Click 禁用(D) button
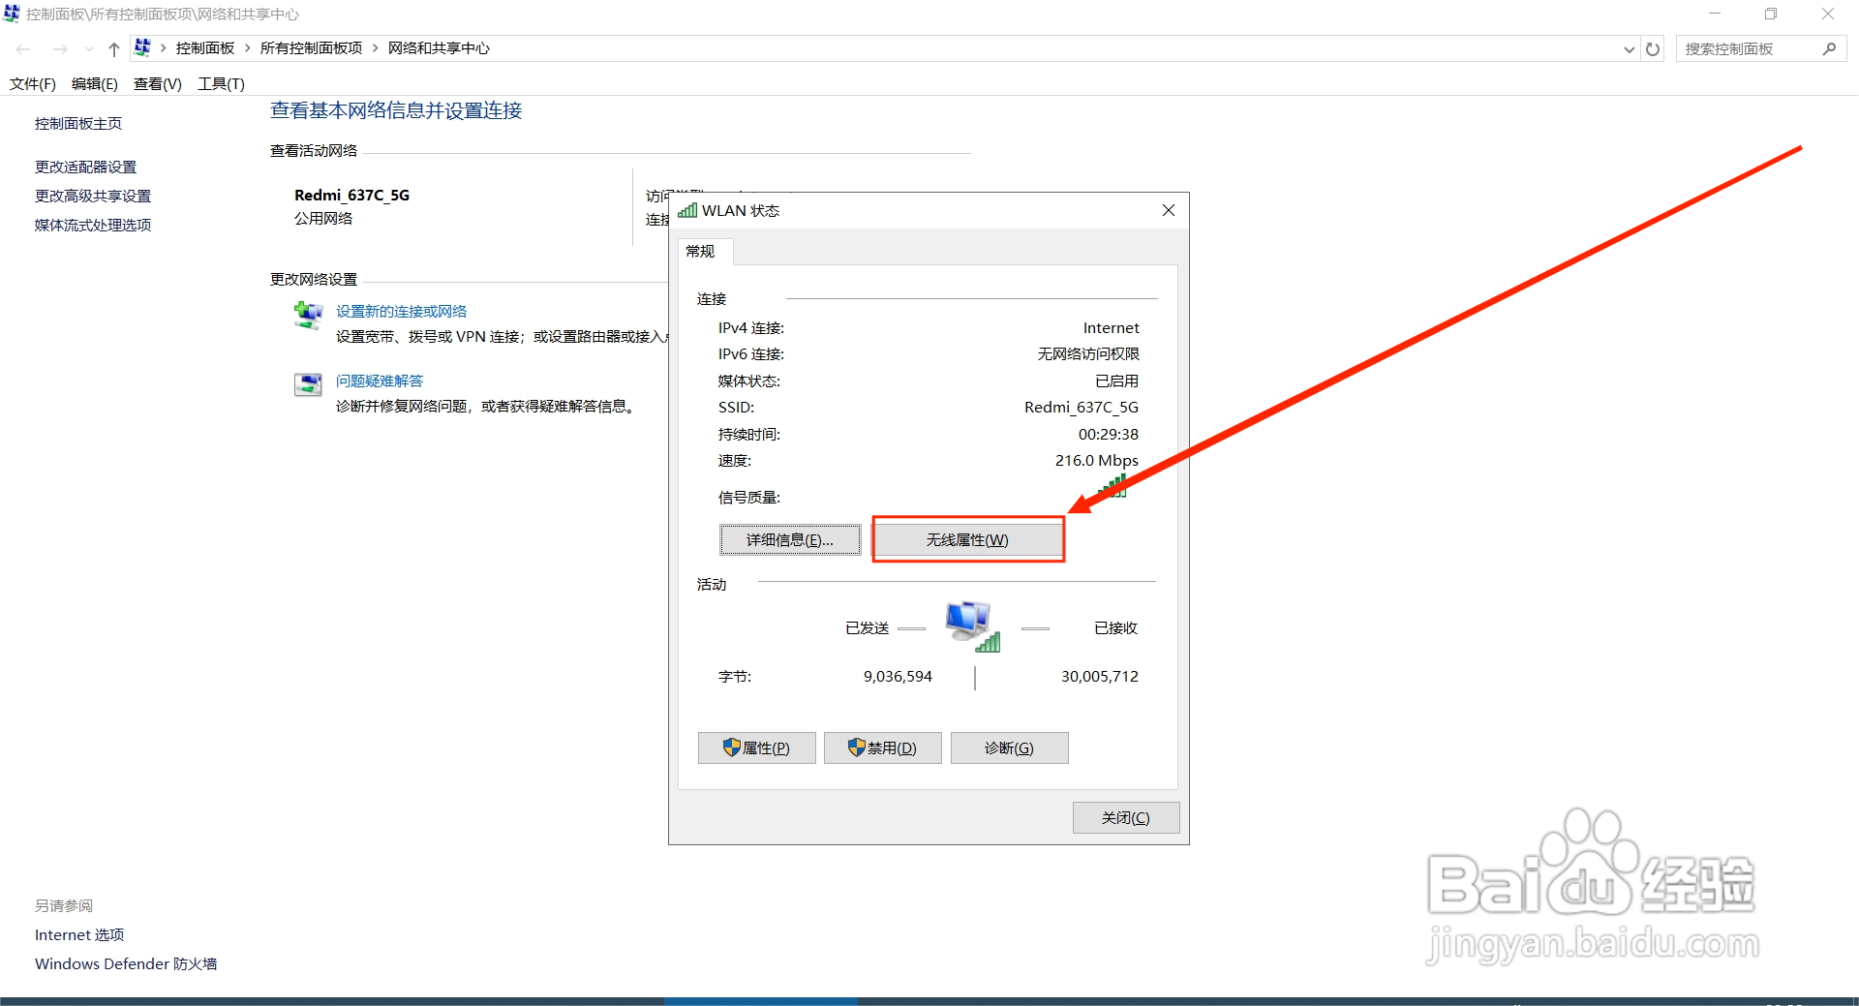1859x1006 pixels. pyautogui.click(x=883, y=748)
